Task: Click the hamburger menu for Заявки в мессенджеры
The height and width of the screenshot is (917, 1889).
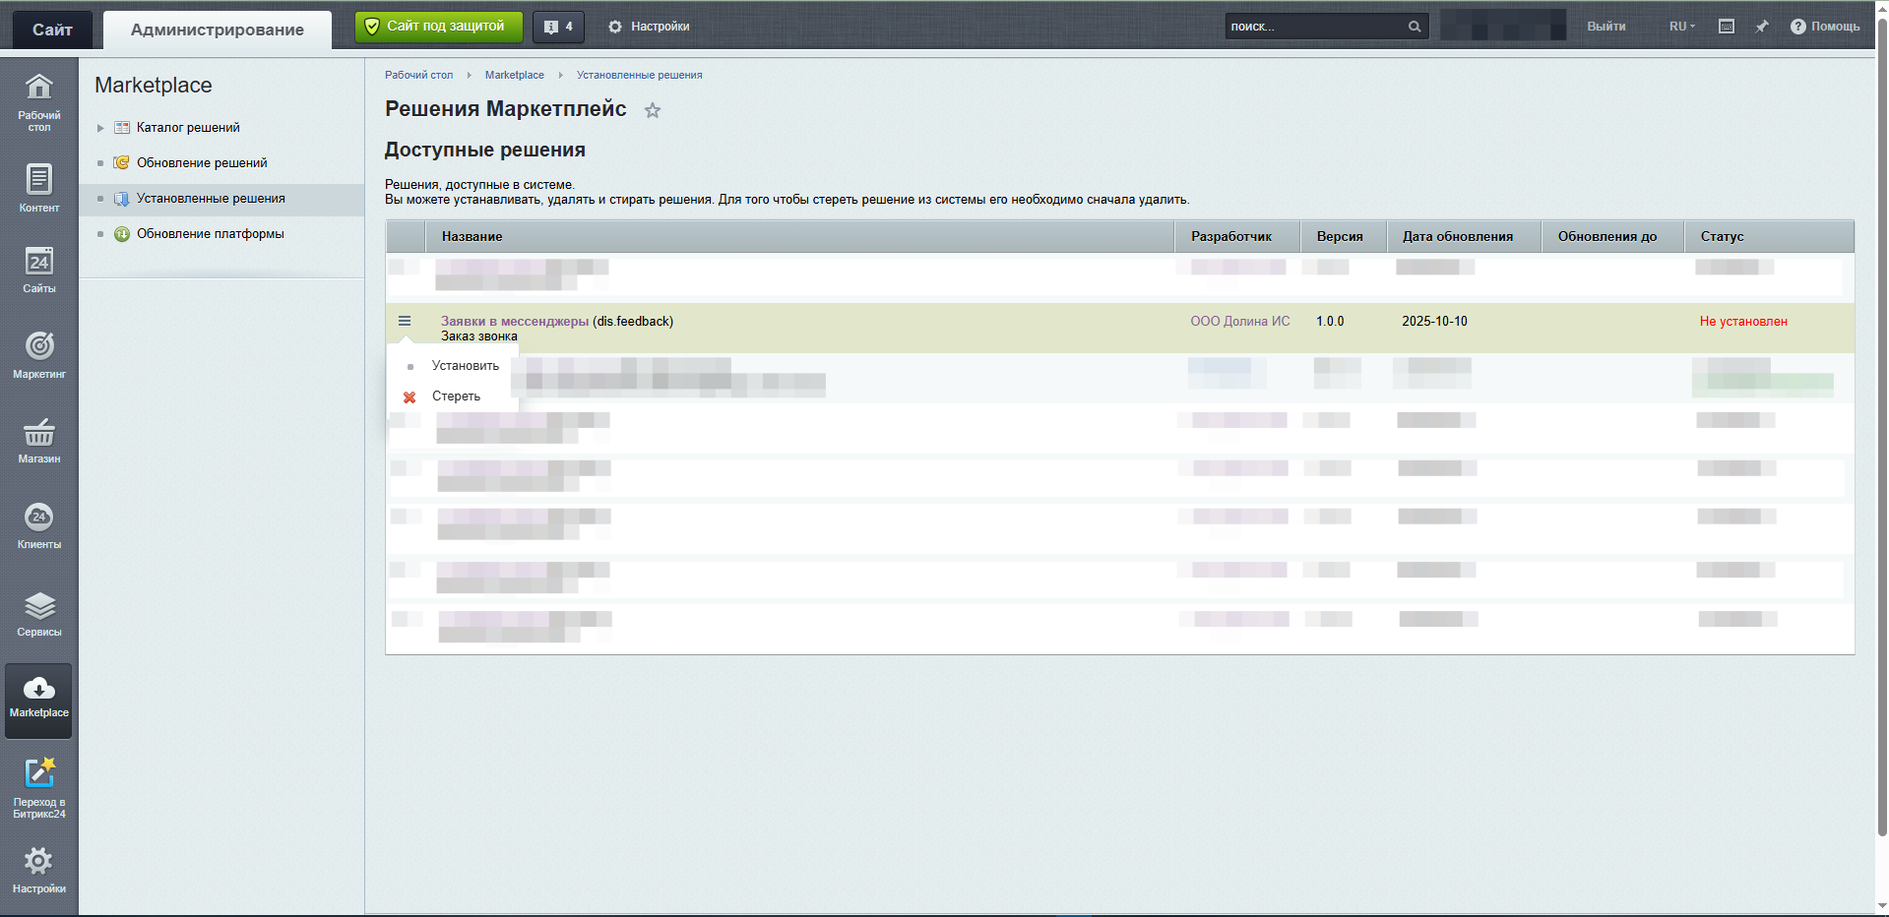Action: [405, 322]
